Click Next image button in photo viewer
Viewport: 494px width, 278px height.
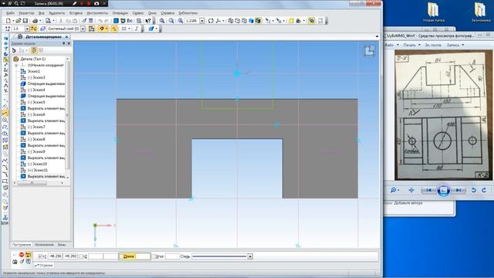[x=458, y=190]
